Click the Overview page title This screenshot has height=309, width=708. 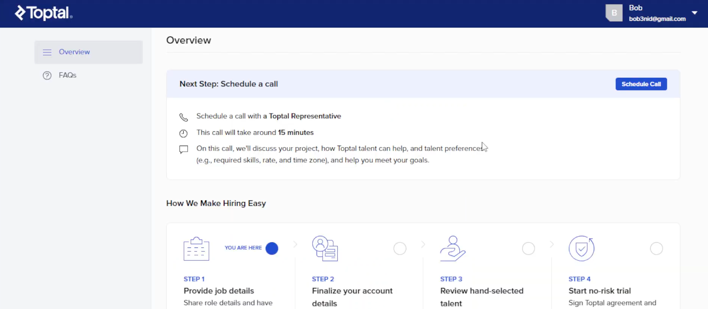point(189,40)
